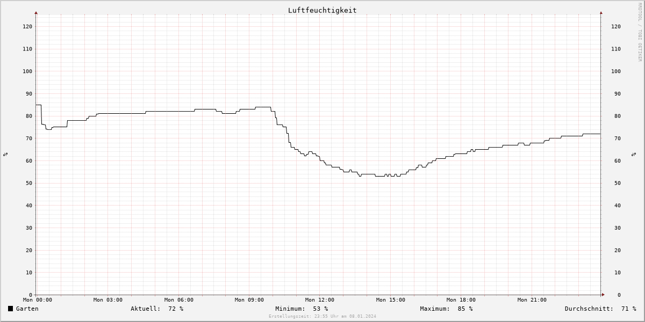The height and width of the screenshot is (322, 645).
Task: Click the '%' unit label beside the left axis
Action: coord(5,155)
